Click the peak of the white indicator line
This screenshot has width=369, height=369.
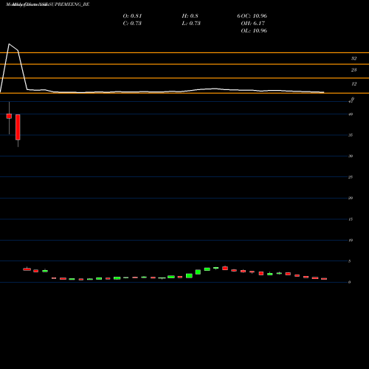(x=9, y=44)
